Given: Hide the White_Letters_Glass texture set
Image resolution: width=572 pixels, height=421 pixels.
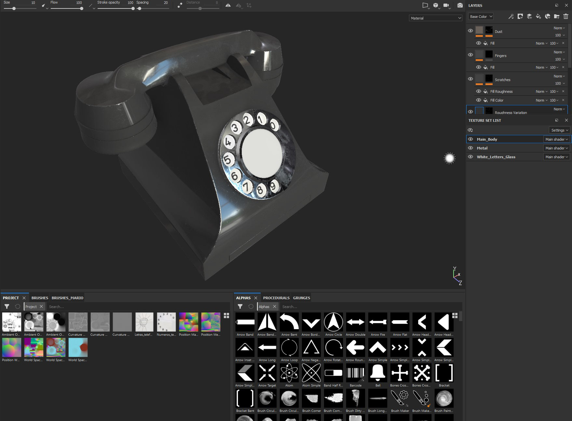Looking at the screenshot, I should point(470,157).
